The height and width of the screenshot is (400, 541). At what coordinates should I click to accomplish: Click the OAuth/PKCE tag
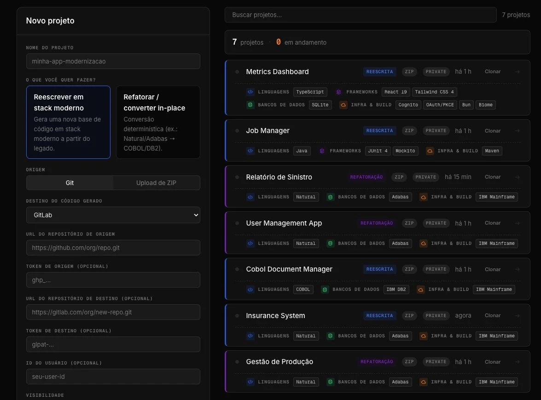pos(440,105)
